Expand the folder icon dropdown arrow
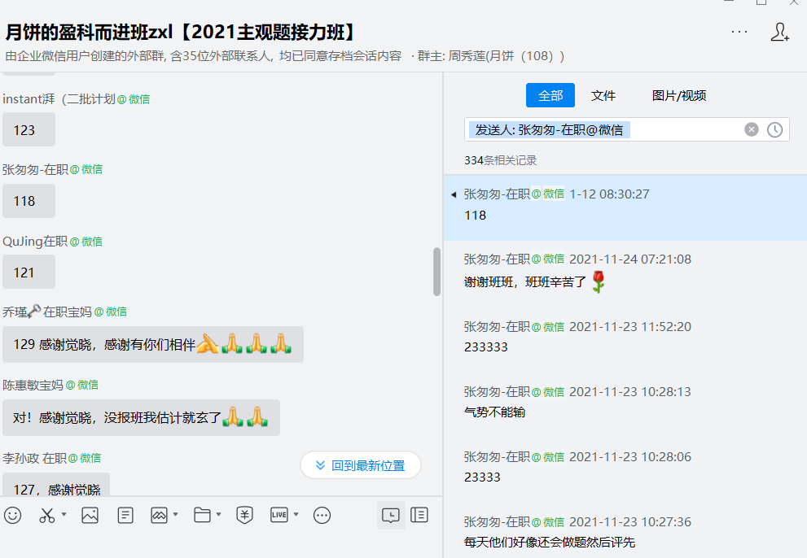Screen dimensions: 807x558 tap(219, 514)
